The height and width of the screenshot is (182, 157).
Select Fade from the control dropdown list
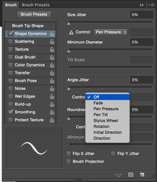(x=98, y=103)
